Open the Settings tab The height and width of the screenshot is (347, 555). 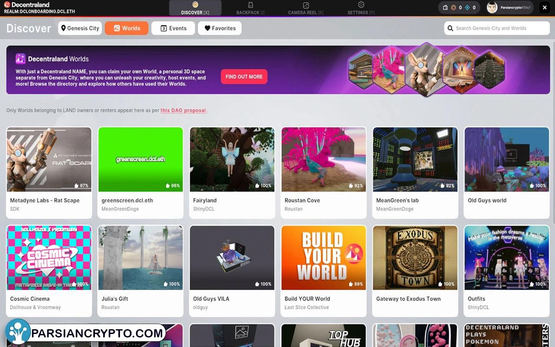coord(361,8)
